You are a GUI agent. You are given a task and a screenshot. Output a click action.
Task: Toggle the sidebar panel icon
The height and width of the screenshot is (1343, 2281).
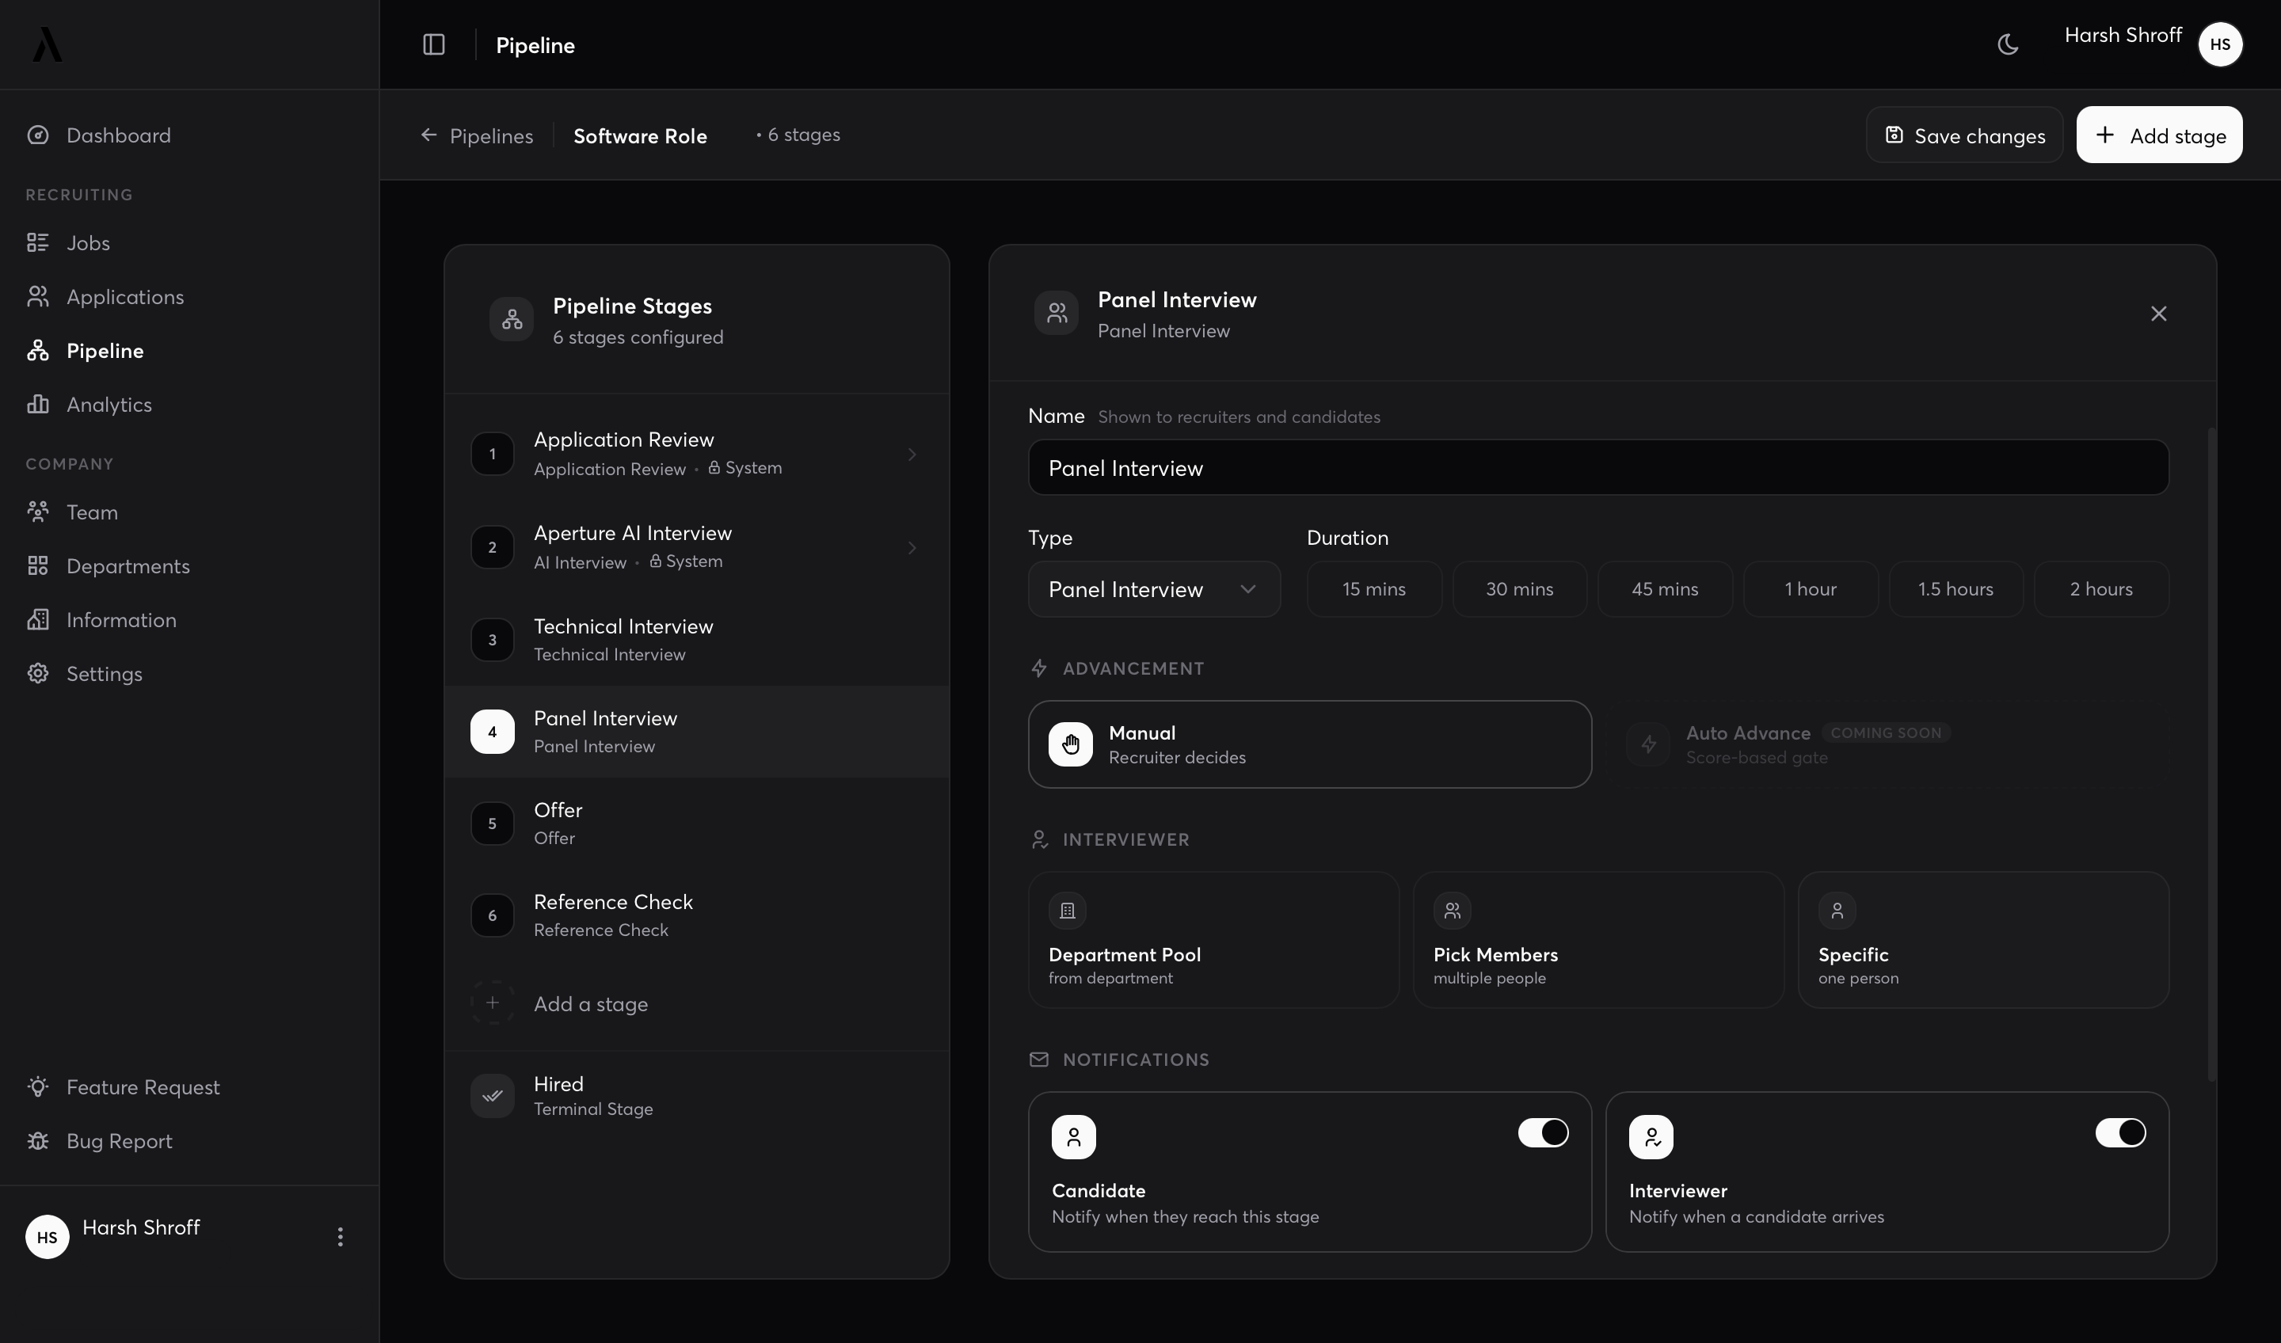click(433, 44)
